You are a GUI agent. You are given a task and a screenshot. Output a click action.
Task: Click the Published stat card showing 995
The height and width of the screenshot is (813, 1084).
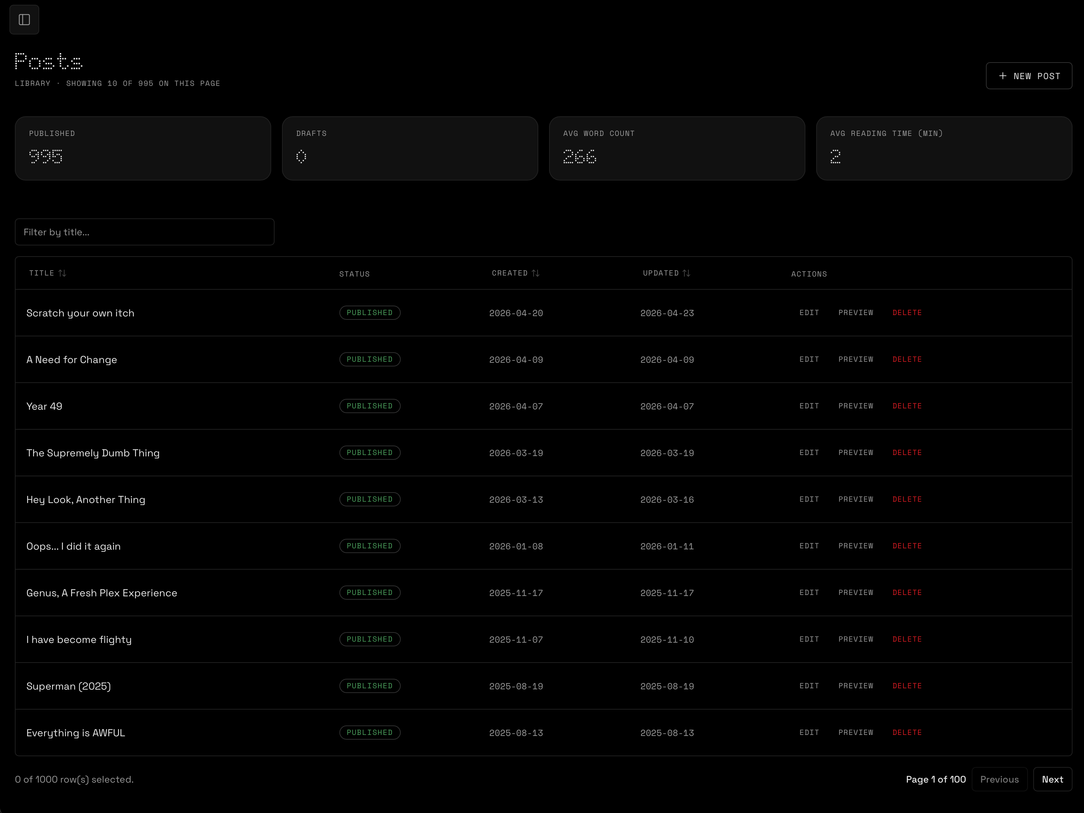pyautogui.click(x=143, y=148)
